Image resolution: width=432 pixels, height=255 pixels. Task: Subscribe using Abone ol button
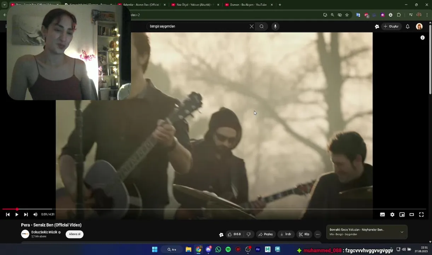(x=75, y=234)
